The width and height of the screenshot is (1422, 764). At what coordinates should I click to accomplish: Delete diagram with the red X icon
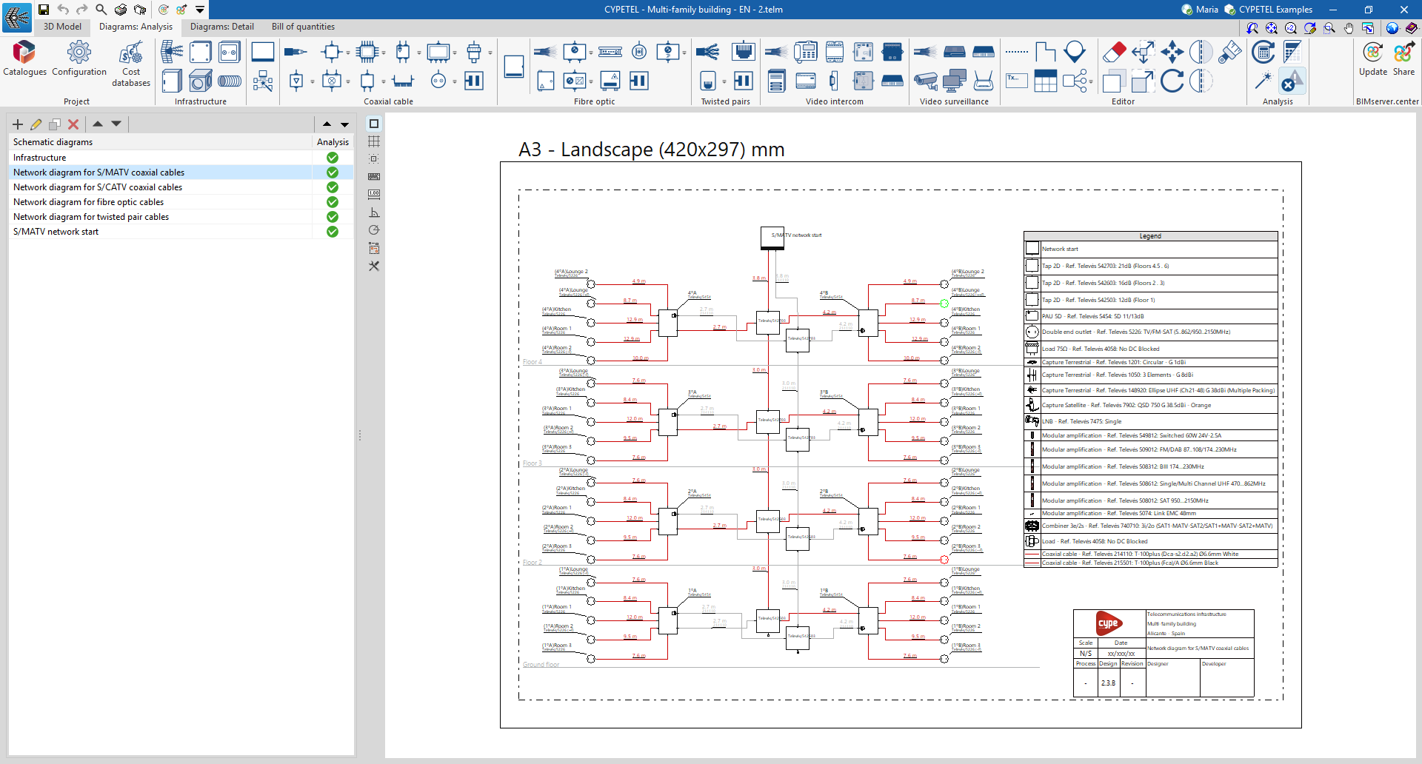pos(73,124)
